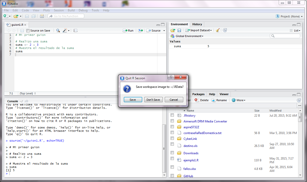
Task: Switch to the Packages tab
Action: (x=198, y=94)
